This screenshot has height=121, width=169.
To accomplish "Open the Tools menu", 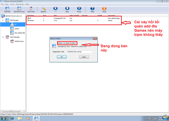I will coord(12,4).
